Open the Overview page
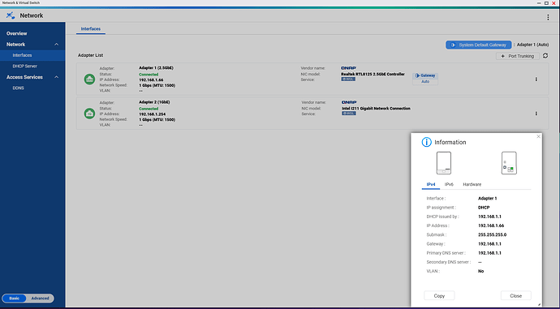This screenshot has height=309, width=560. (17, 33)
